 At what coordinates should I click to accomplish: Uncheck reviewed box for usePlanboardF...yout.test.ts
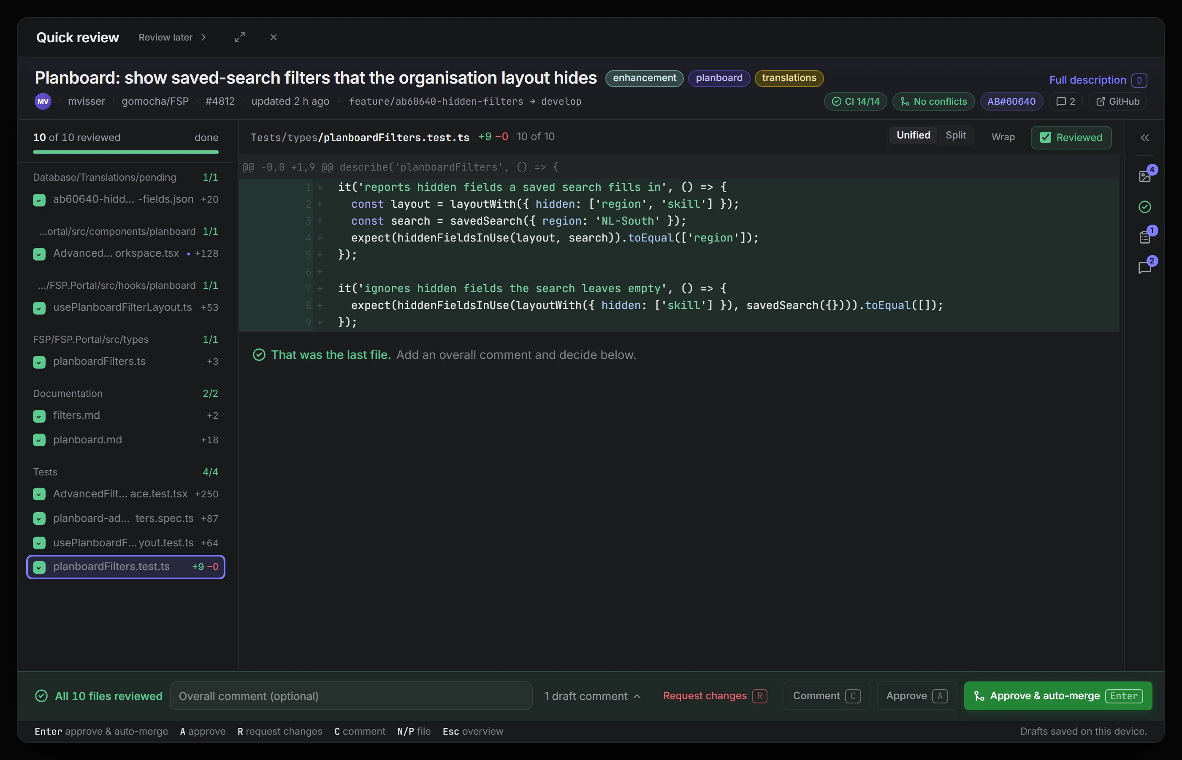[39, 543]
